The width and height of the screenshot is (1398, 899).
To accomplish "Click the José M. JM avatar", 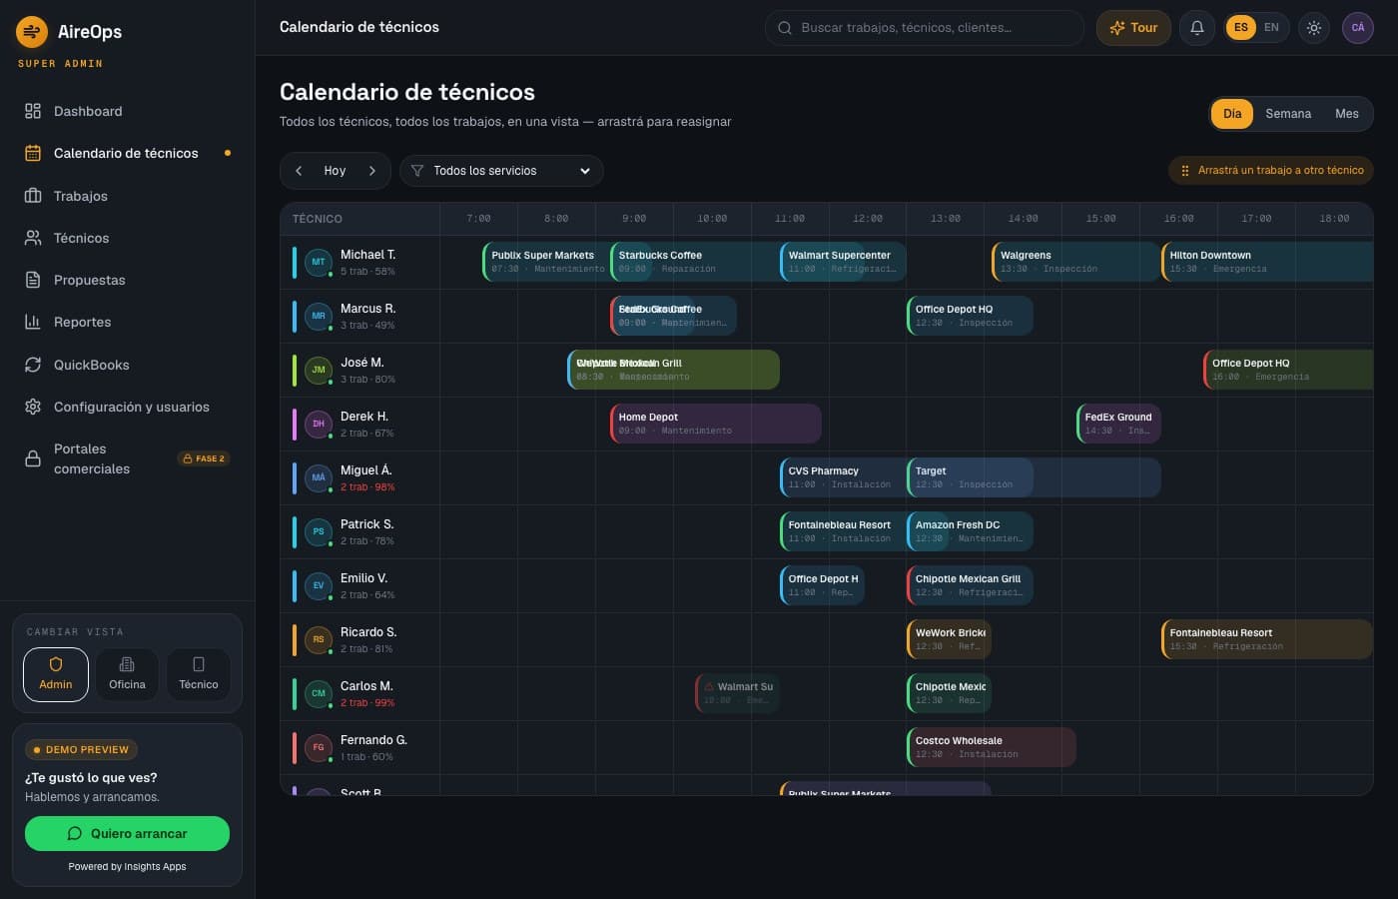I will (x=319, y=370).
